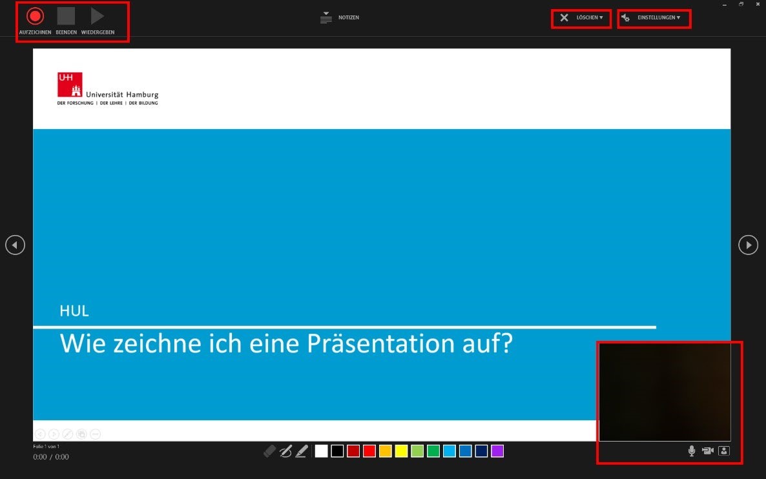
Task: Advance to the next slide arrow
Action: (748, 245)
